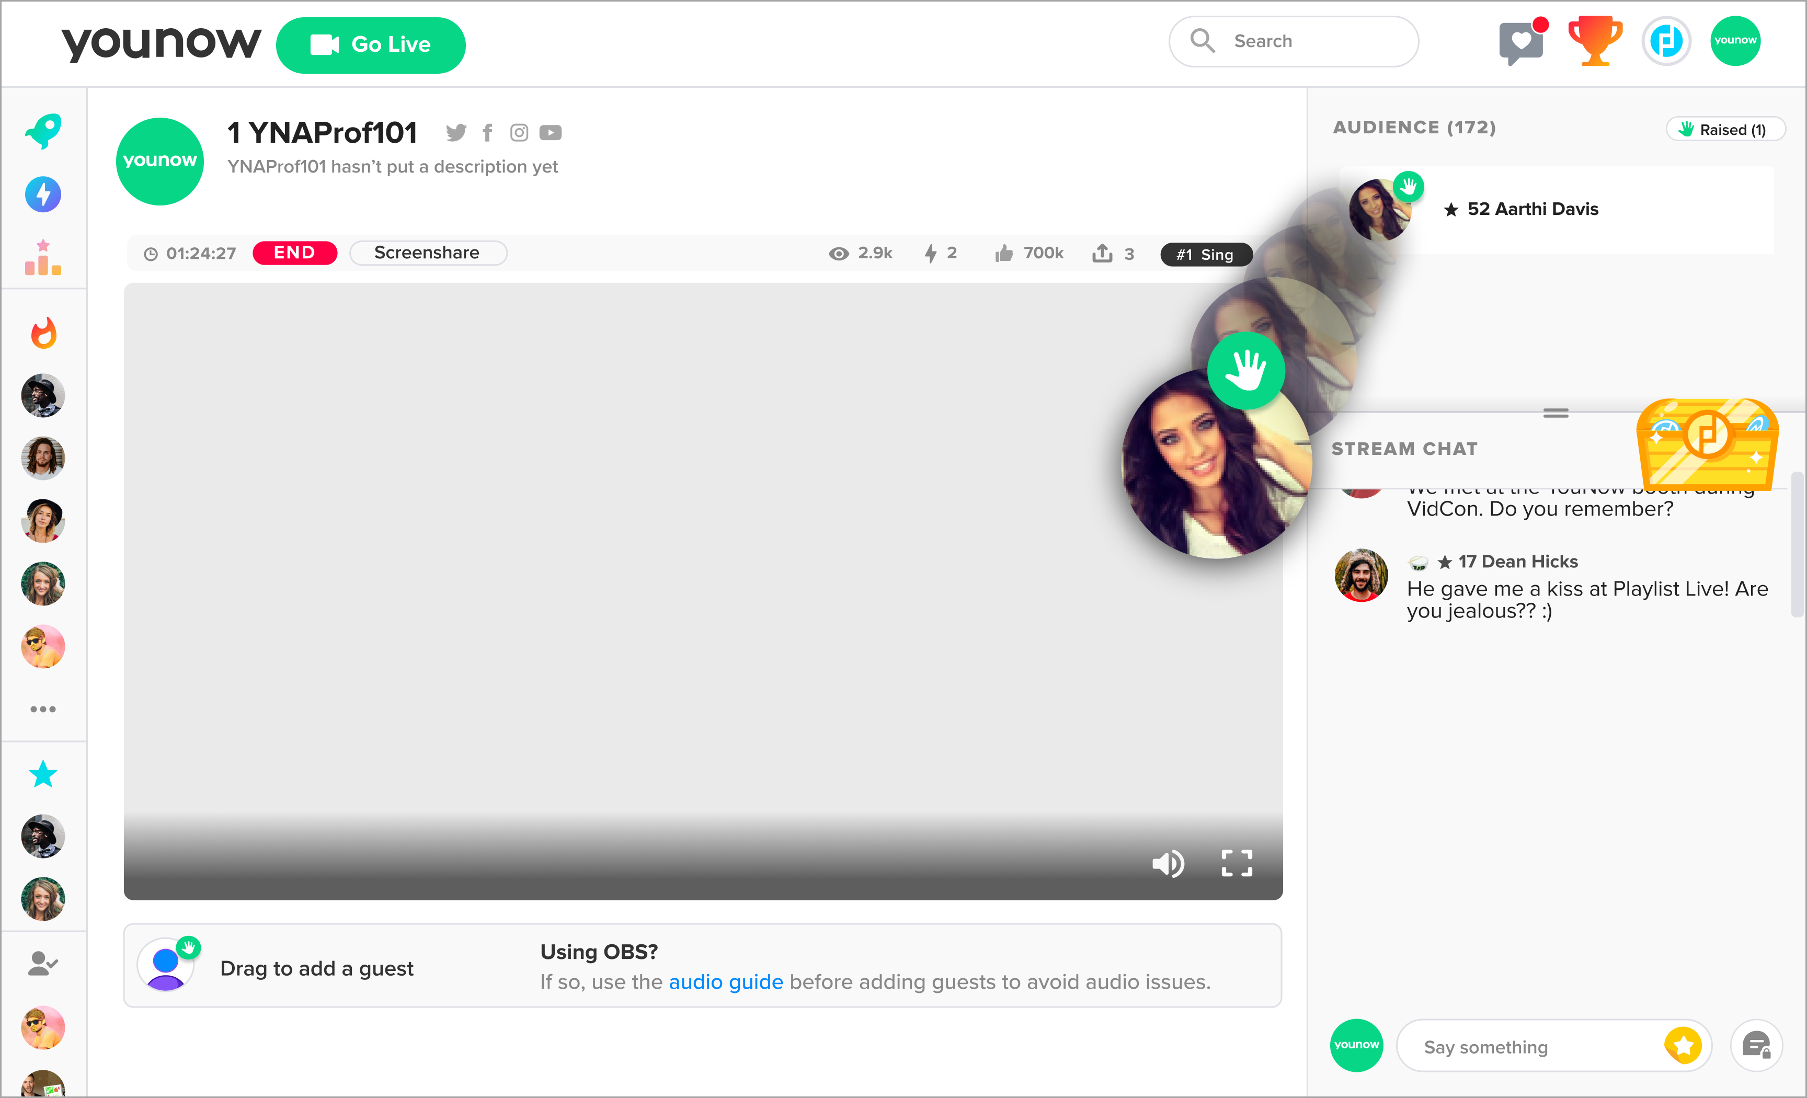Click the fire/hot streams sidebar icon
The width and height of the screenshot is (1807, 1098).
[x=44, y=333]
